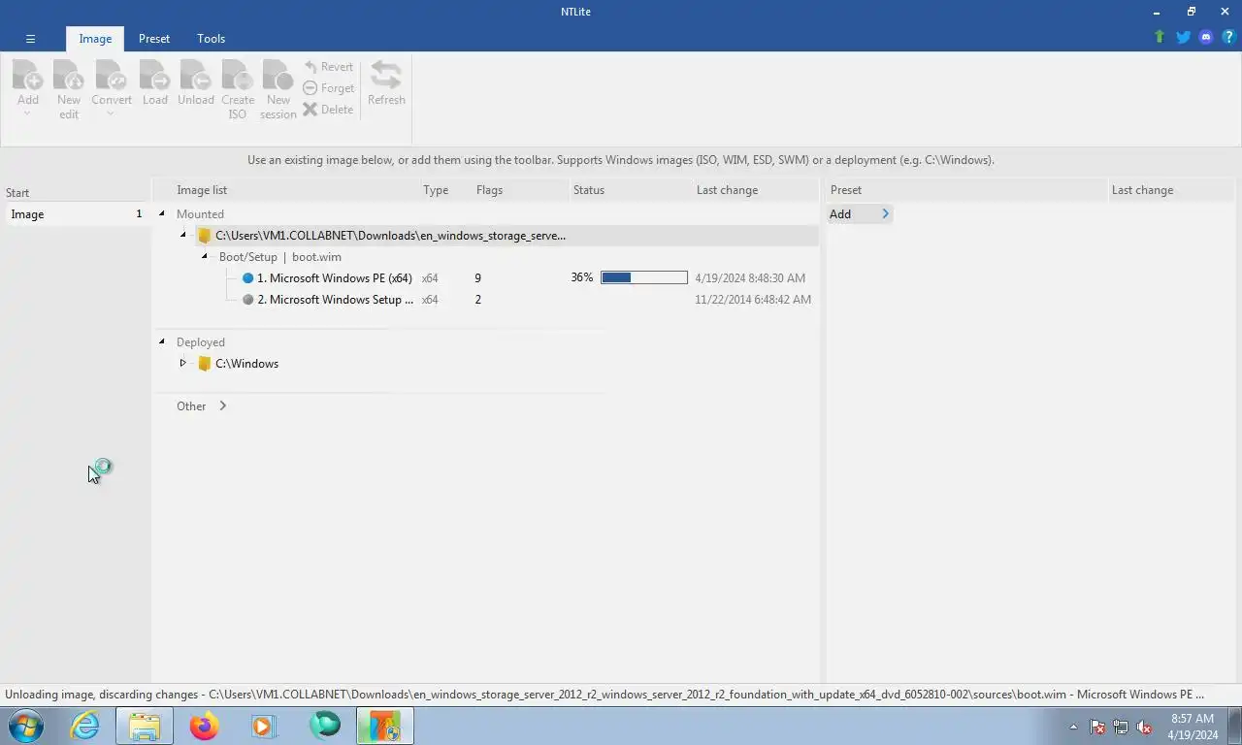
Task: Collapse the Mounted group
Action: tap(162, 213)
